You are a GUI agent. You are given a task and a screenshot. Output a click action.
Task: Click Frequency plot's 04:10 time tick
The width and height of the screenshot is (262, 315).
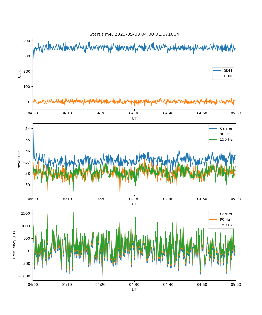67,284
